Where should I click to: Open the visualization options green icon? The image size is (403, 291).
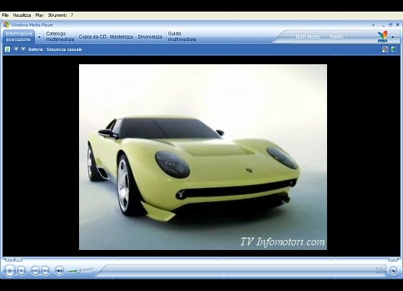pyautogui.click(x=8, y=49)
